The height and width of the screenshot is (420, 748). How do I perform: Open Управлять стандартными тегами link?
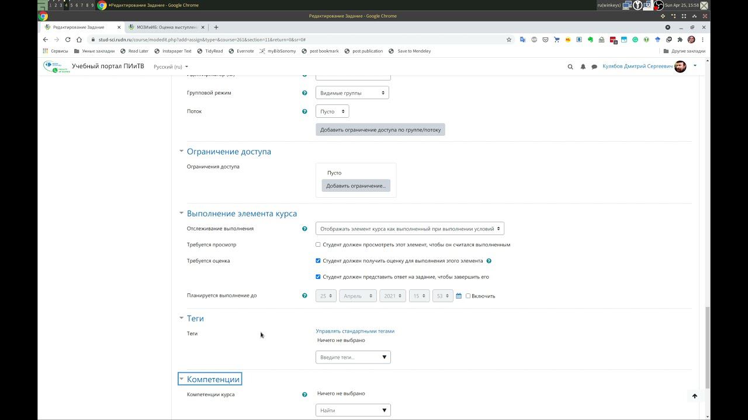pos(355,331)
